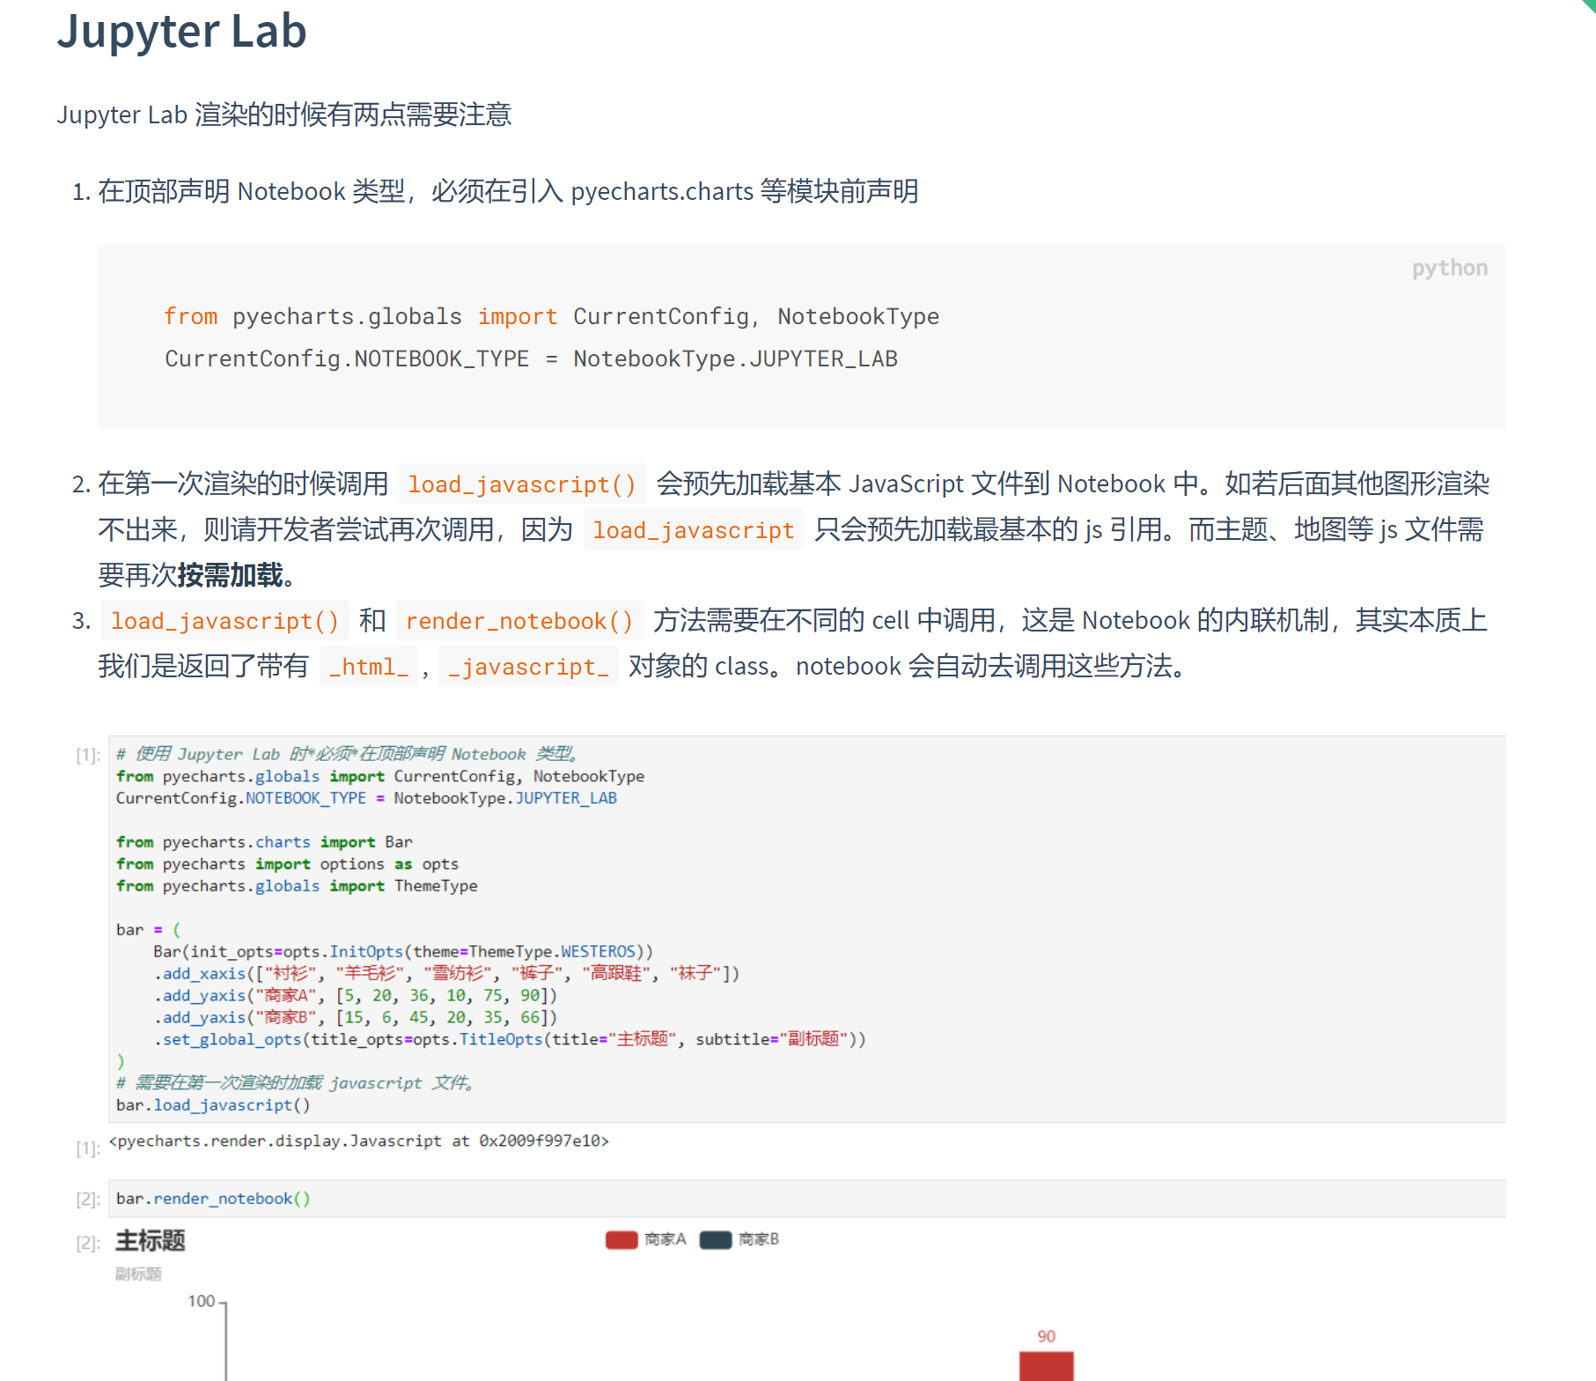Expand the first python code block
Image resolution: width=1596 pixels, height=1381 pixels.
click(801, 338)
